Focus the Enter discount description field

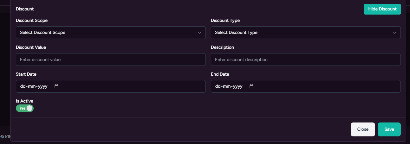305,59
